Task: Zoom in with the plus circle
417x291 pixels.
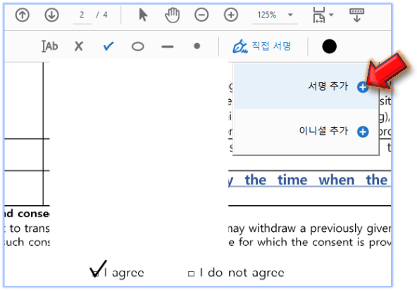Action: [230, 15]
